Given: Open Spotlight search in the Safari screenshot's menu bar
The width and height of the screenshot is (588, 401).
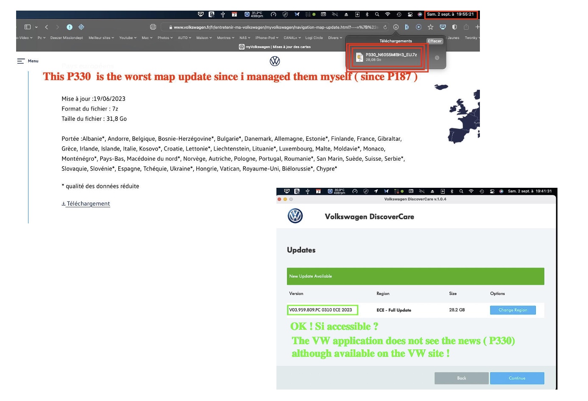Looking at the screenshot, I should coord(377,14).
